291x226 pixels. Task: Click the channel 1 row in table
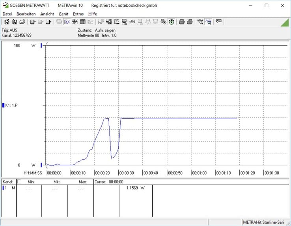[x=77, y=188]
